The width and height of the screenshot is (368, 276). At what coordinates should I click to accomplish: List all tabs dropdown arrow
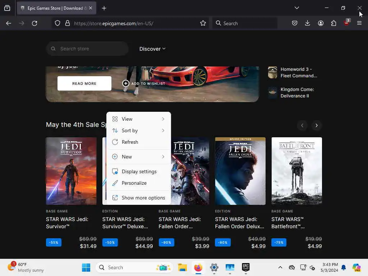click(296, 8)
